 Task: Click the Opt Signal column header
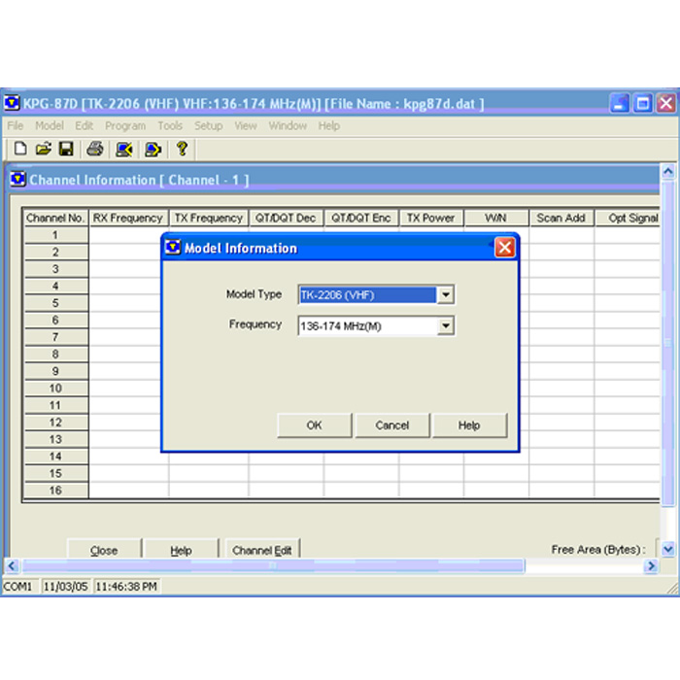click(x=628, y=218)
